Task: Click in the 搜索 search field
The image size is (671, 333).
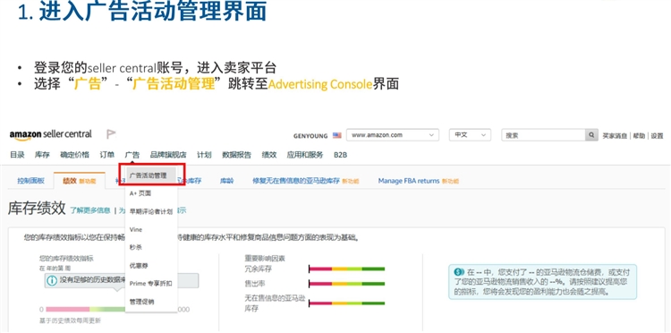Action: [543, 135]
